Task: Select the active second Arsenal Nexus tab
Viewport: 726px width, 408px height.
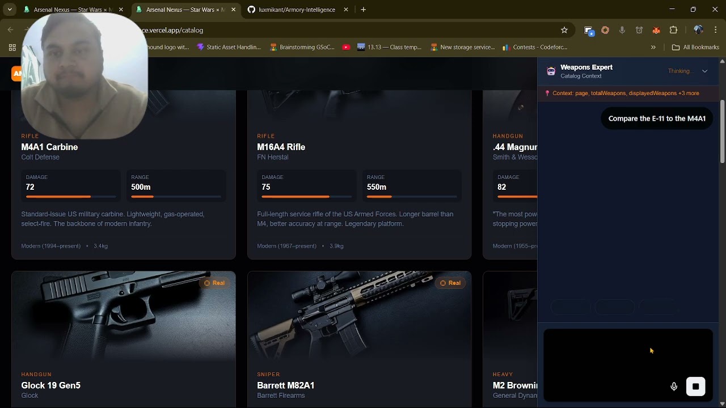Action: (x=185, y=10)
